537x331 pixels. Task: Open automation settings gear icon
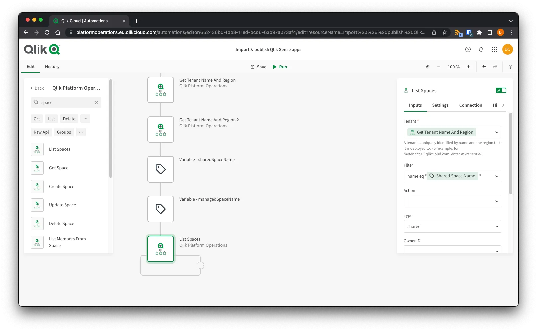click(x=510, y=67)
